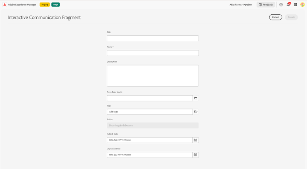Click the Feedback button
The width and height of the screenshot is (307, 169).
pyautogui.click(x=266, y=5)
